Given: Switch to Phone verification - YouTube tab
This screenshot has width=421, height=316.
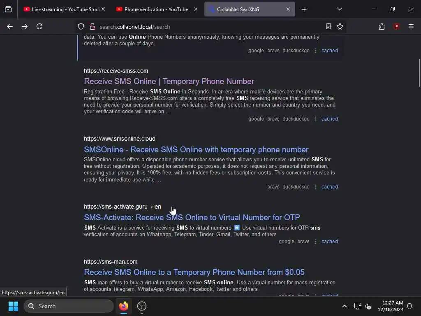Looking at the screenshot, I should 156,9.
